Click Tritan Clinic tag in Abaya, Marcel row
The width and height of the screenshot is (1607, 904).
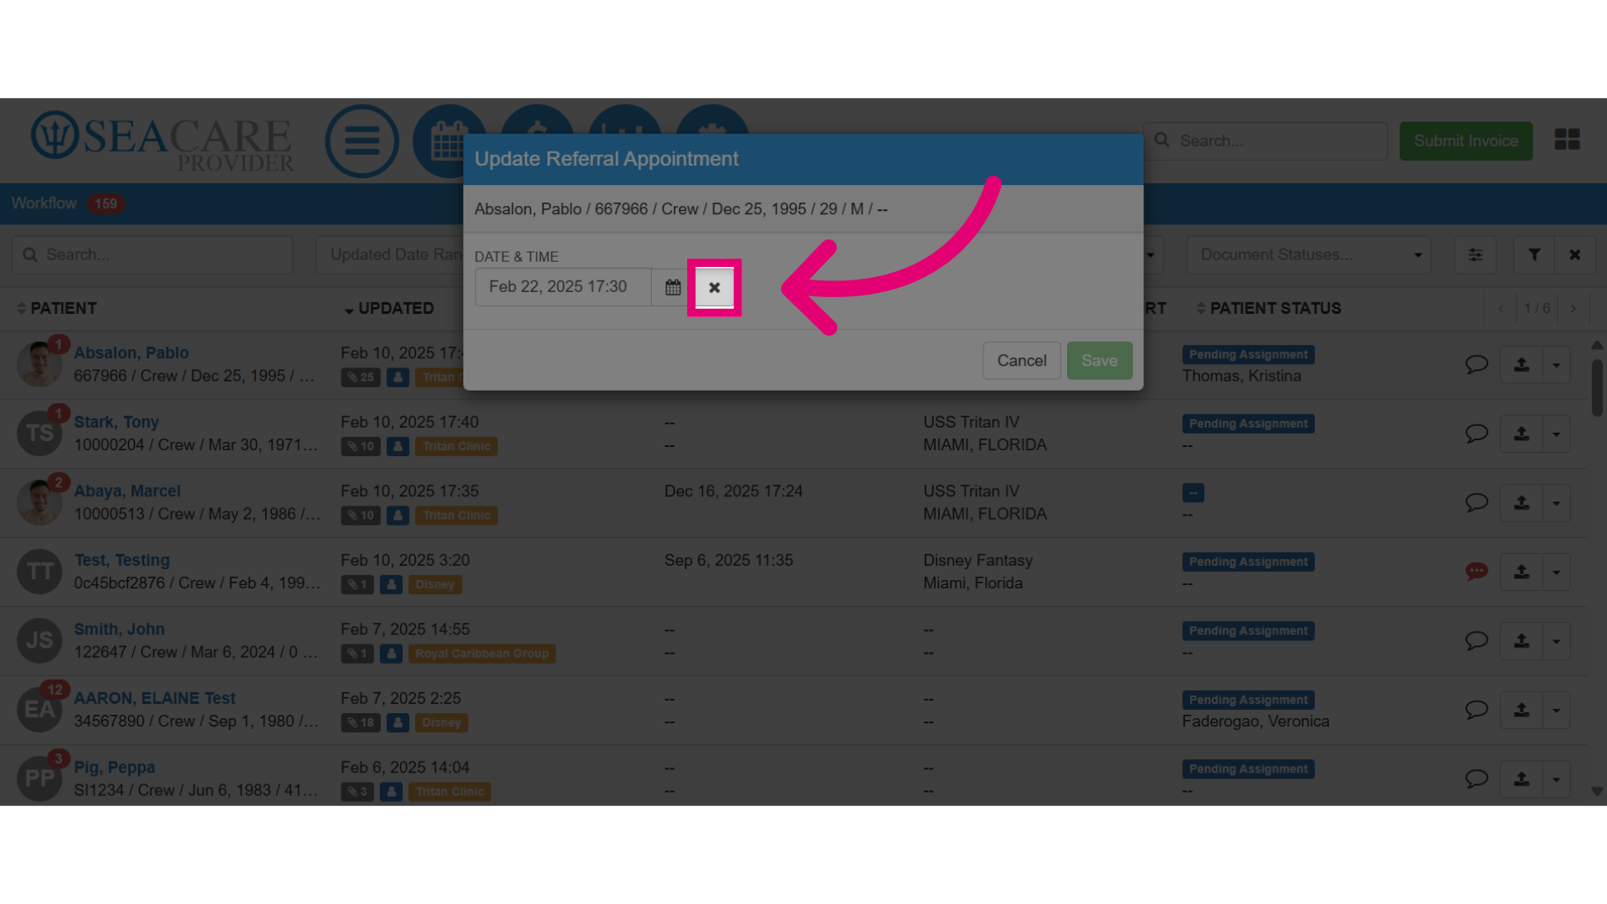pos(456,516)
